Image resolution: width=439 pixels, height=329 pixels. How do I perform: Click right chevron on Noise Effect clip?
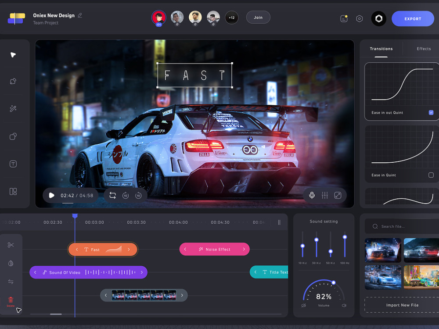pos(244,249)
